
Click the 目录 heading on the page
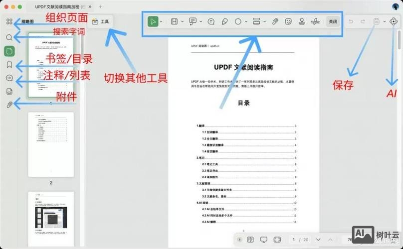coord(244,103)
